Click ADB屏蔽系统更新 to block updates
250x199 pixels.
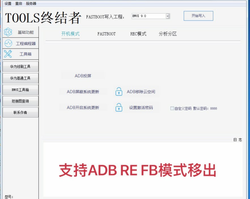pyautogui.click(x=83, y=92)
